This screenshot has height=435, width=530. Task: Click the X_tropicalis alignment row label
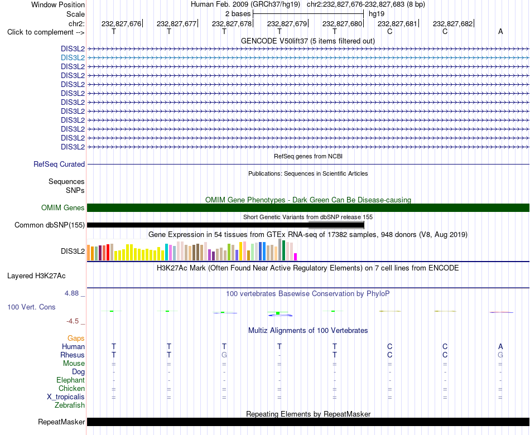pyautogui.click(x=66, y=397)
